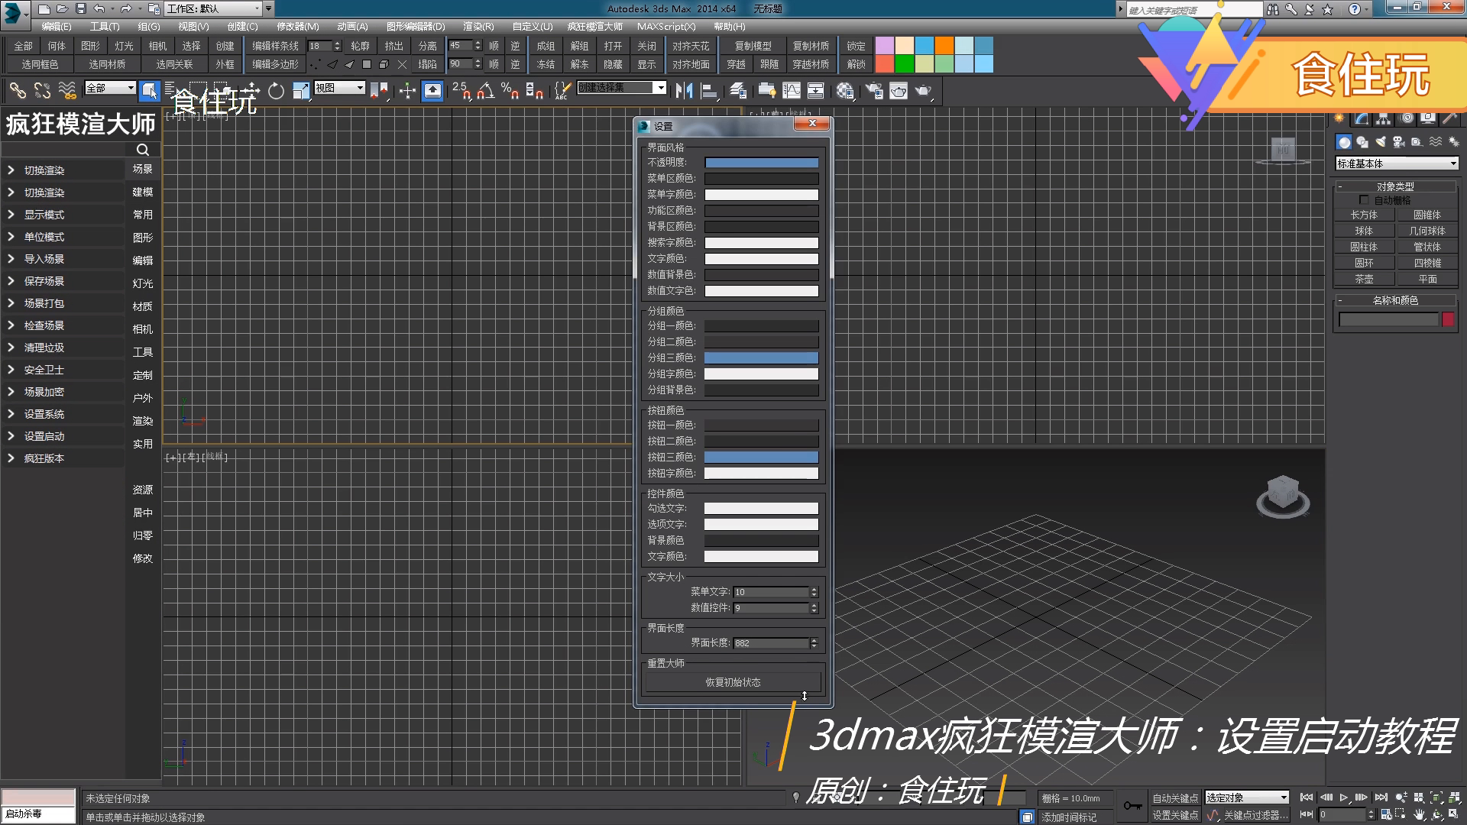
Task: Click 恢复初始状态 reset button
Action: coord(733,682)
